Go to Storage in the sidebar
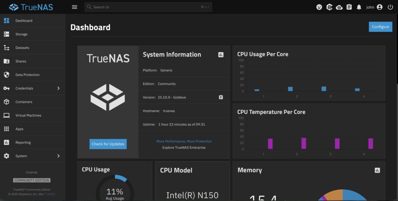The image size is (398, 201). 21,34
